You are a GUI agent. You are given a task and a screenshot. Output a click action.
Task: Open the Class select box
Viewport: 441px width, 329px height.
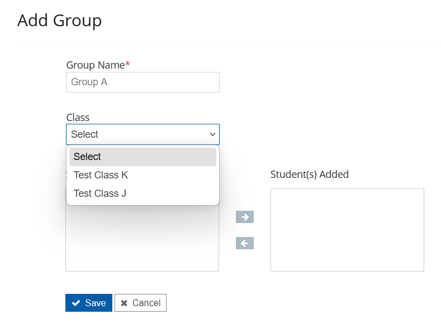coord(143,134)
